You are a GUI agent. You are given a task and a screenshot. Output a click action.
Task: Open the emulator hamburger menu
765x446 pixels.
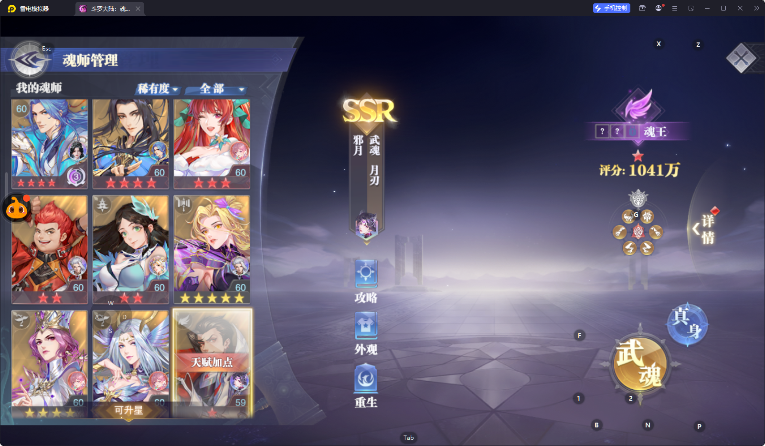click(675, 8)
